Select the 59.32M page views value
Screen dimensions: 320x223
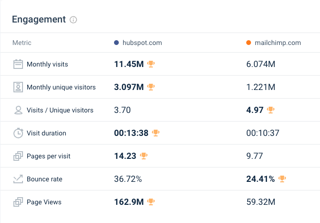261,202
